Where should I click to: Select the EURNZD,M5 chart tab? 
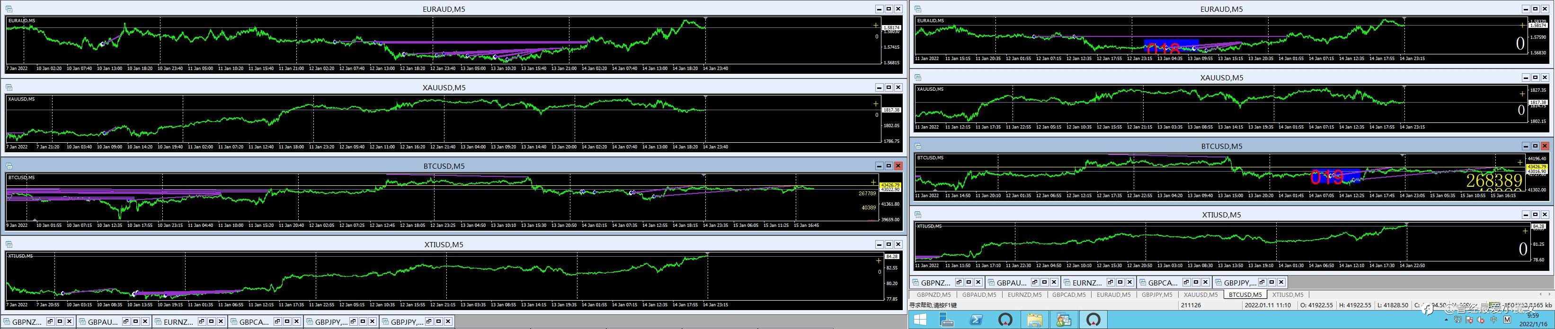click(1024, 294)
